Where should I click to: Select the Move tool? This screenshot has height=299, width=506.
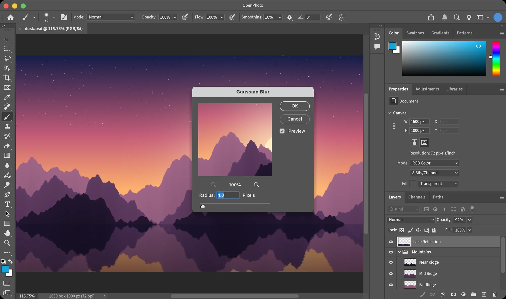click(x=7, y=39)
